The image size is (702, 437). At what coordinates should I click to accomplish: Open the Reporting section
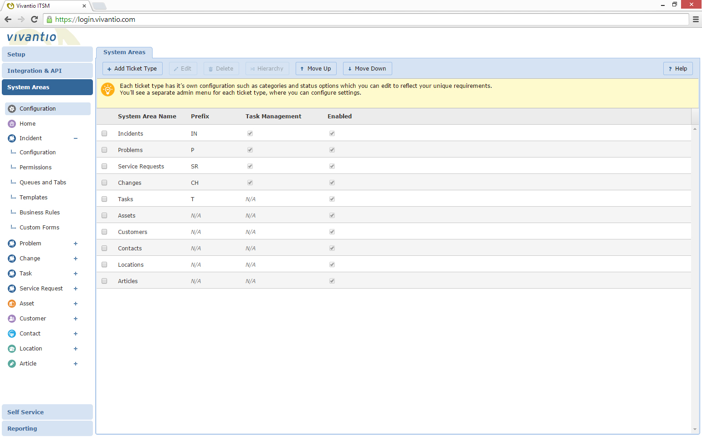[x=47, y=428]
